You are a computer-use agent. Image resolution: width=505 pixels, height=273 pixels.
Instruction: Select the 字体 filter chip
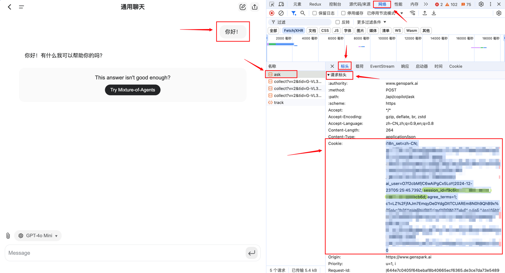348,30
